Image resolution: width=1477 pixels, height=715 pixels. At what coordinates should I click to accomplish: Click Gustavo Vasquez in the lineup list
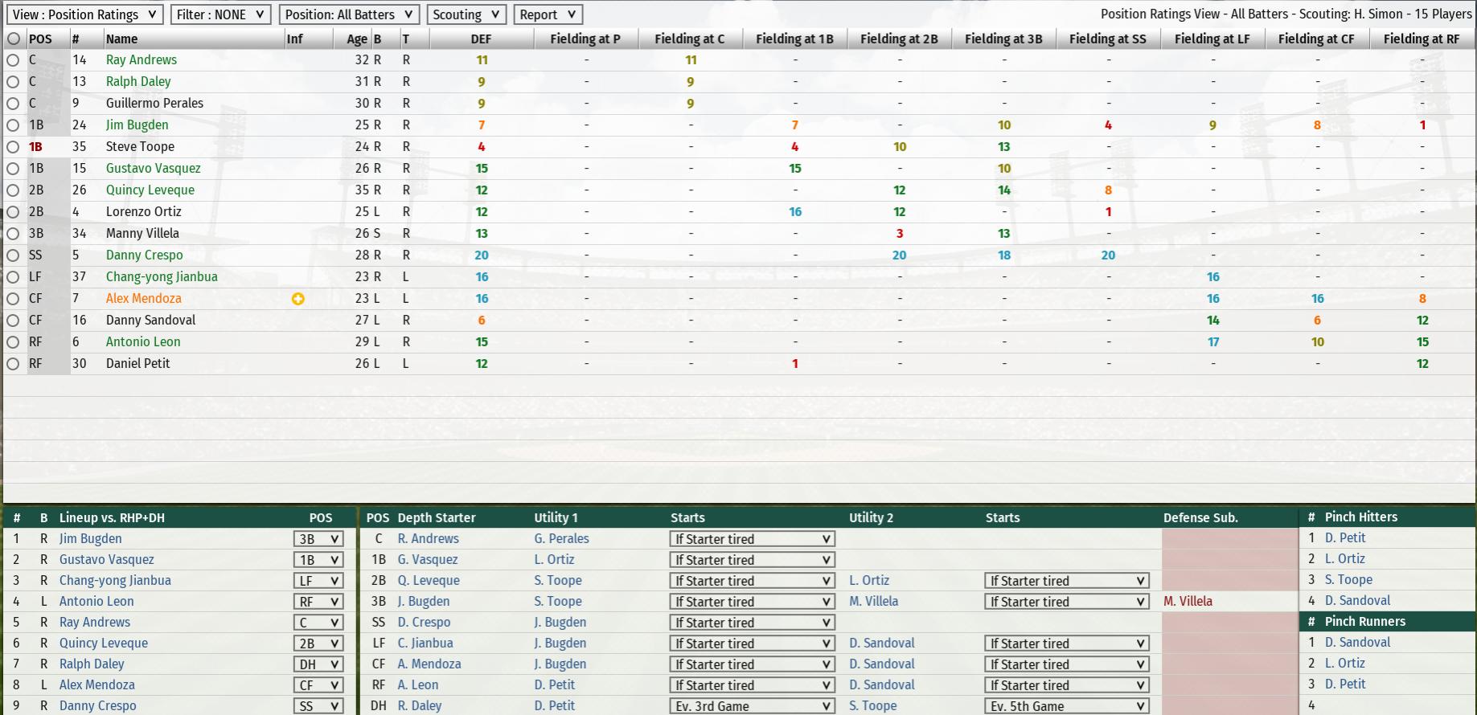[107, 560]
